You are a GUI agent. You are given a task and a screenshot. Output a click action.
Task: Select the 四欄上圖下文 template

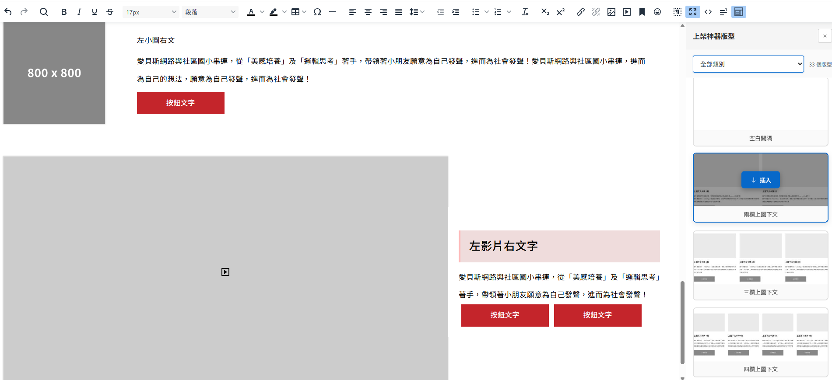point(761,342)
